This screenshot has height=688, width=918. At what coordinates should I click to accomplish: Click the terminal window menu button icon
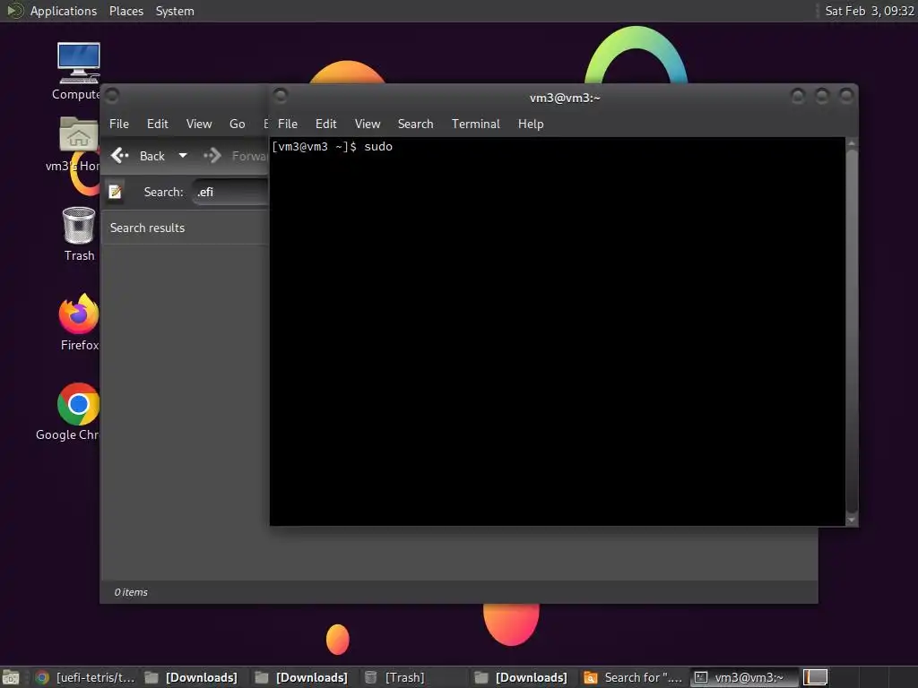pos(281,95)
